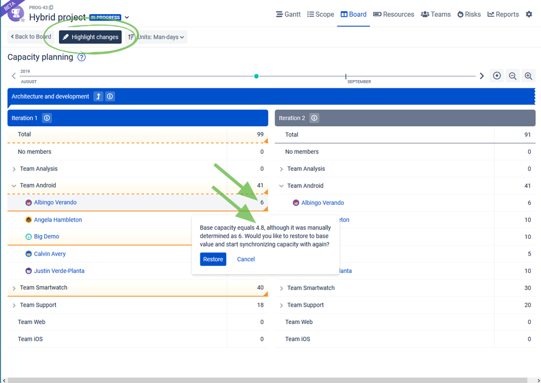Viewport: 541px width, 383px height.
Task: Open Albingo Verando in Iteration 1
Action: coord(55,202)
